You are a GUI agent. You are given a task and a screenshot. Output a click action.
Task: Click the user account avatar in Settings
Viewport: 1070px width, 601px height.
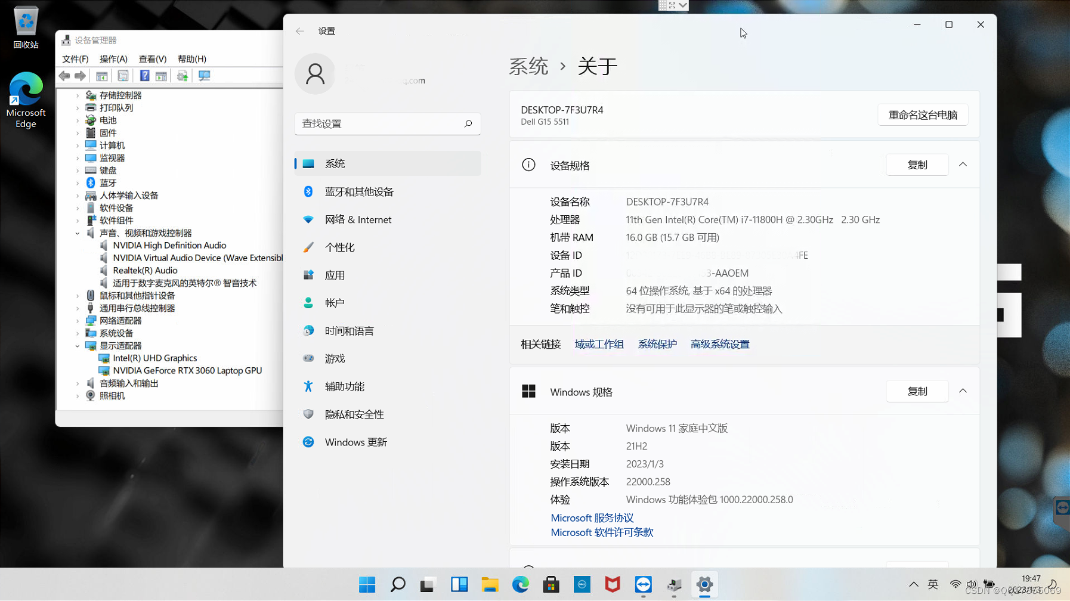point(315,74)
